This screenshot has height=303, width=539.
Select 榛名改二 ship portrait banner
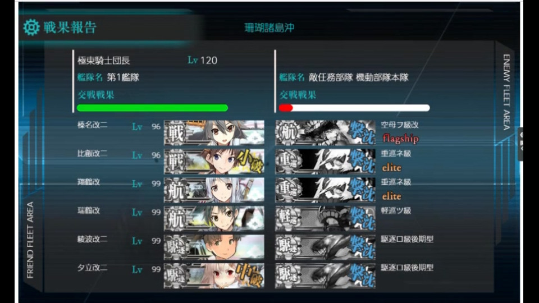(x=214, y=132)
